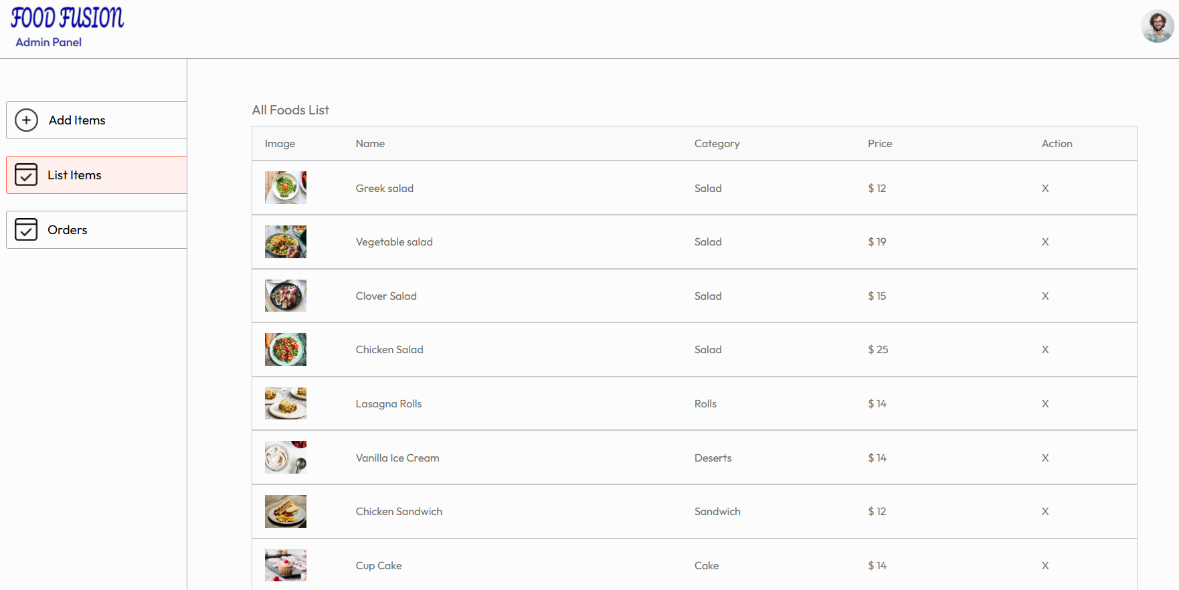This screenshot has height=590, width=1179.
Task: Click the Chicken Sandwich food image
Action: click(286, 512)
